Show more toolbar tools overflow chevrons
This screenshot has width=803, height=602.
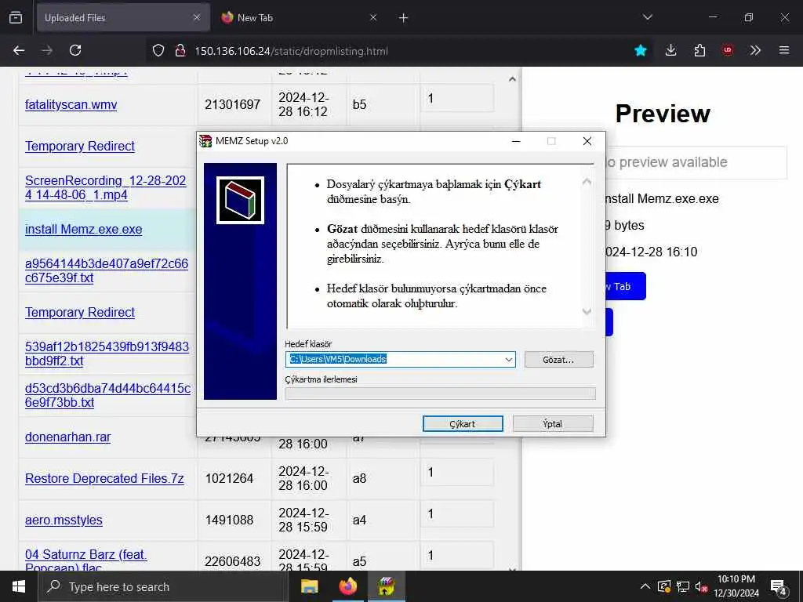(755, 50)
